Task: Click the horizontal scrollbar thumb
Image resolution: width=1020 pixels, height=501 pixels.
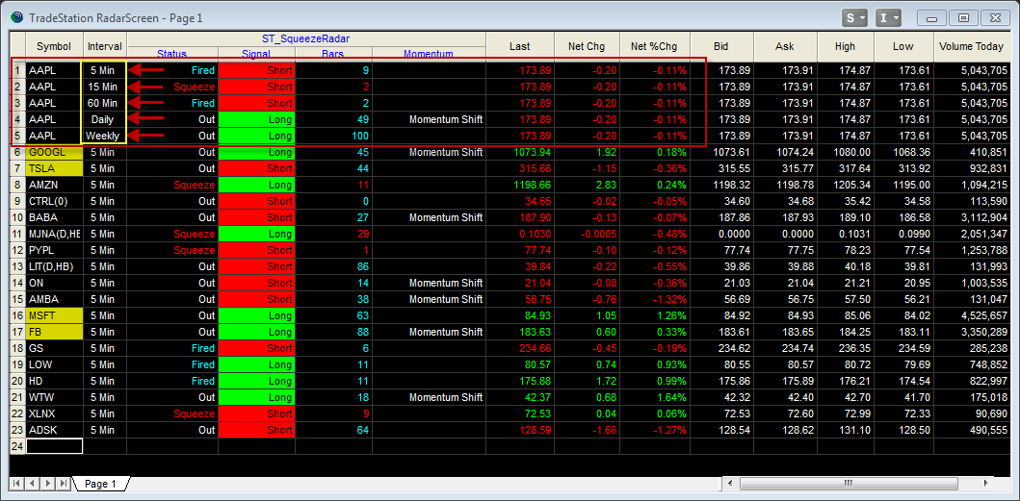Action: pyautogui.click(x=848, y=484)
